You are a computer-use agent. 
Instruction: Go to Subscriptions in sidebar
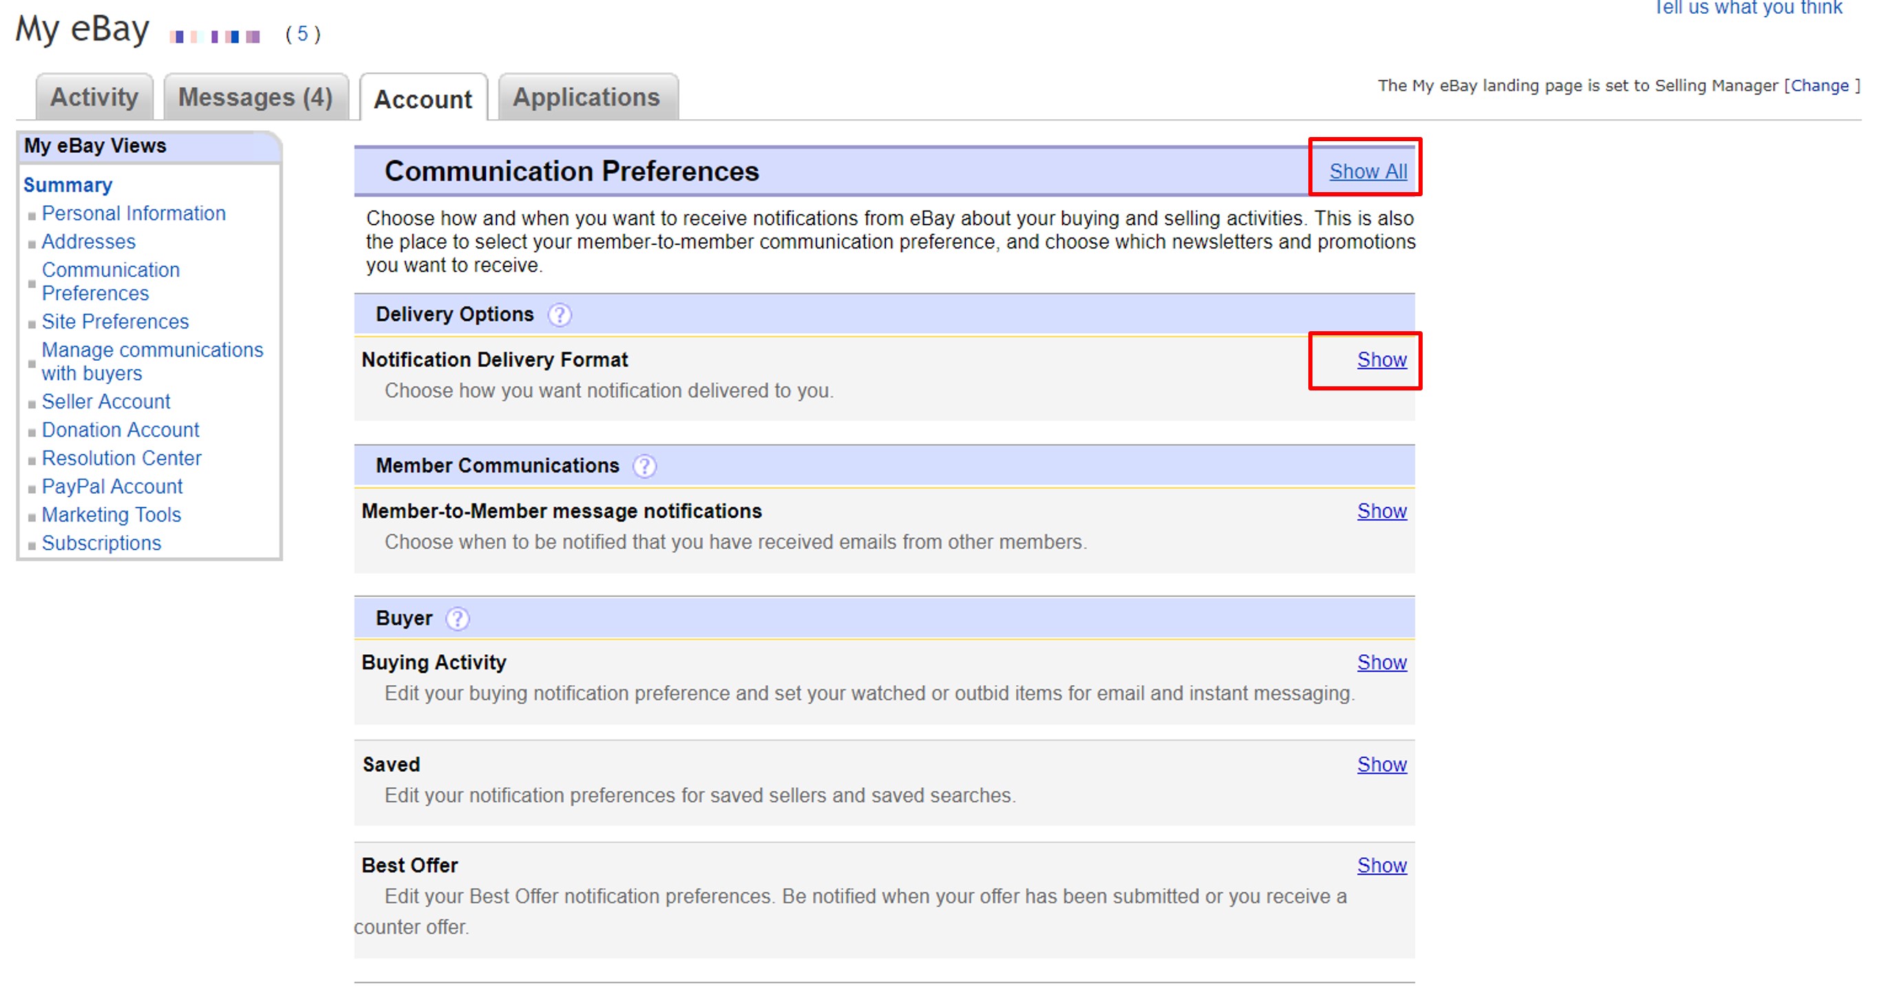click(102, 543)
